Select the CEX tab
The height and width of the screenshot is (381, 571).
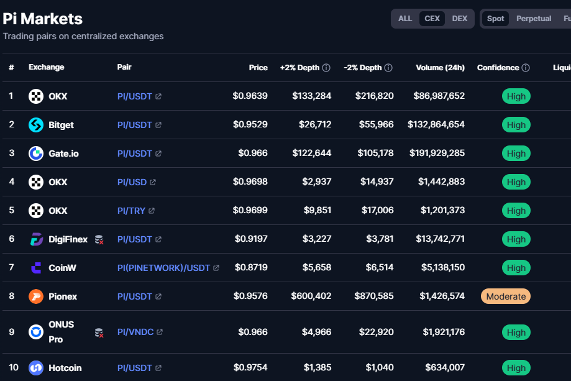(432, 19)
